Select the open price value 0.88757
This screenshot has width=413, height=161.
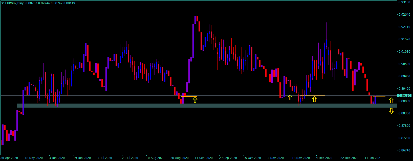click(x=31, y=3)
